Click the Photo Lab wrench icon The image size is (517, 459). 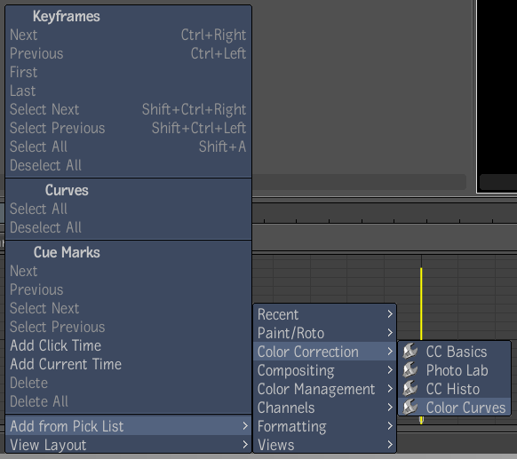tap(410, 369)
